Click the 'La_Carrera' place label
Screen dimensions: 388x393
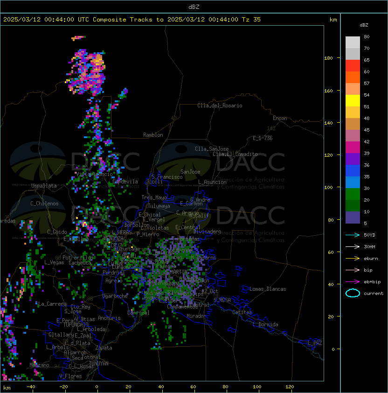tap(52, 304)
